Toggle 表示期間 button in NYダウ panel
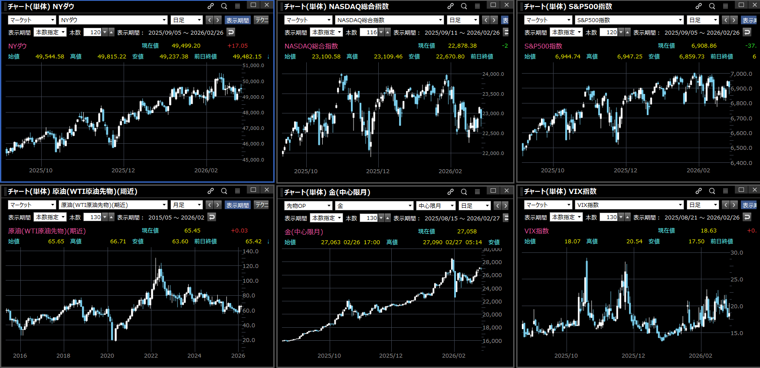This screenshot has height=368, width=760. tap(237, 20)
